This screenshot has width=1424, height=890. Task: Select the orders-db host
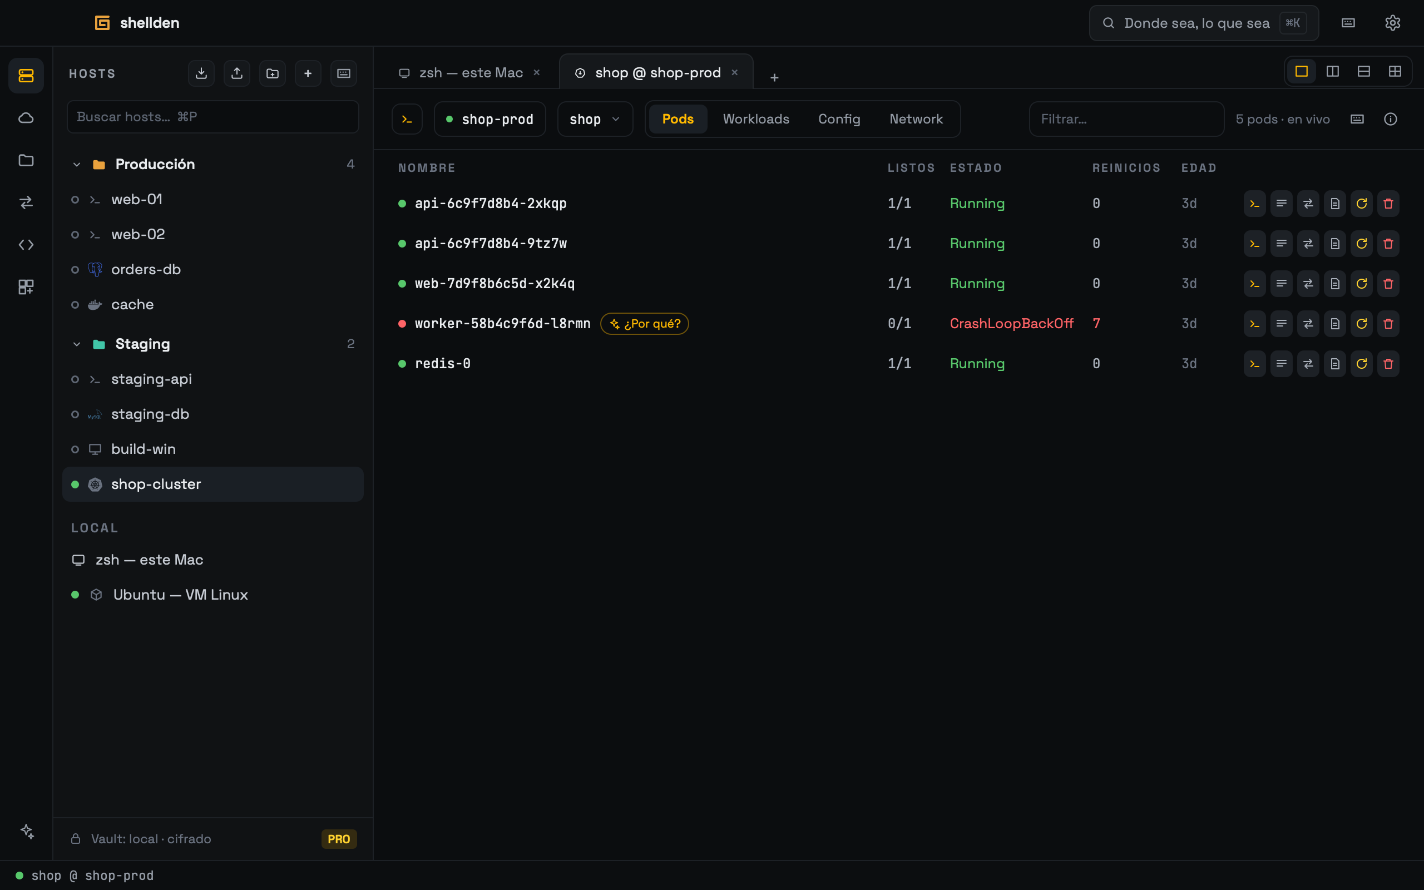(x=213, y=270)
